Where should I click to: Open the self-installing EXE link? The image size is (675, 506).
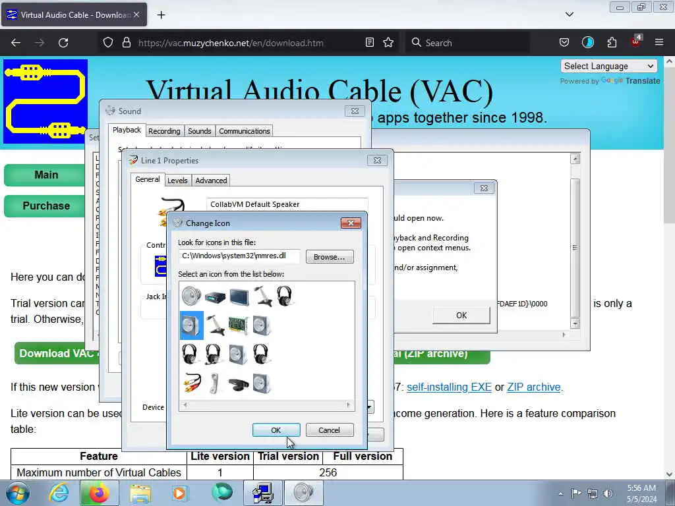tap(449, 387)
